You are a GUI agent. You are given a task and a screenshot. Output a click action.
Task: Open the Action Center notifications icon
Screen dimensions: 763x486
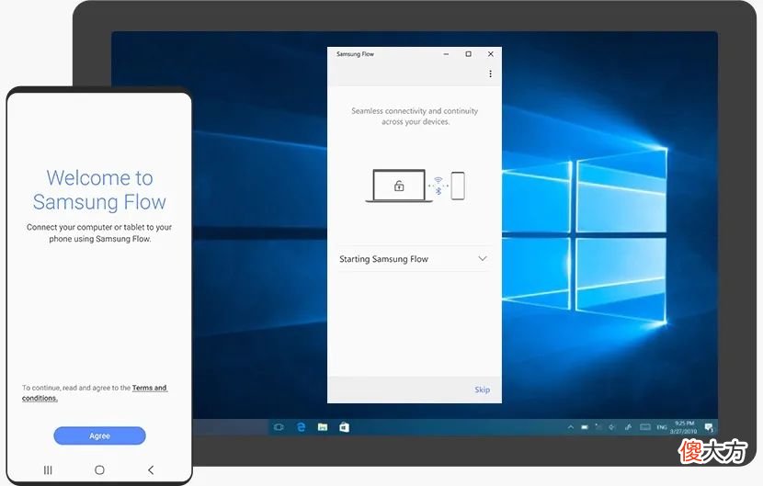709,427
